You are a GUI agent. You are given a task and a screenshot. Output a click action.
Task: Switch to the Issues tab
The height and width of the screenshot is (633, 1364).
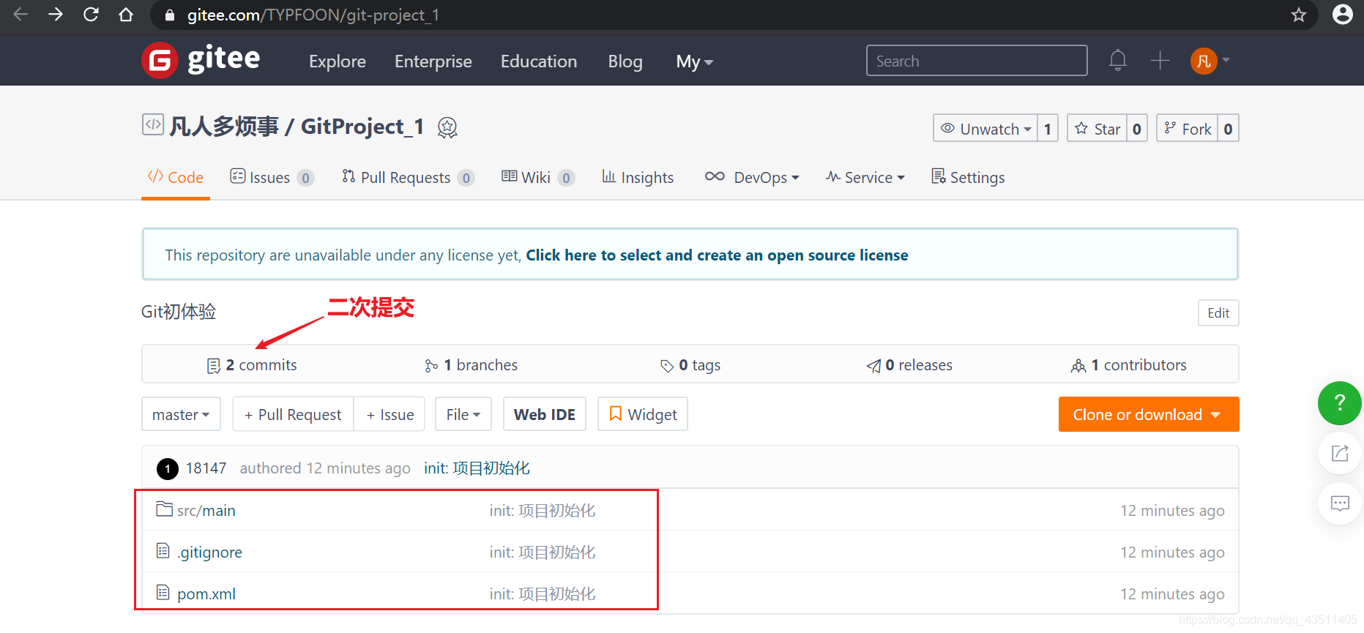pyautogui.click(x=270, y=178)
